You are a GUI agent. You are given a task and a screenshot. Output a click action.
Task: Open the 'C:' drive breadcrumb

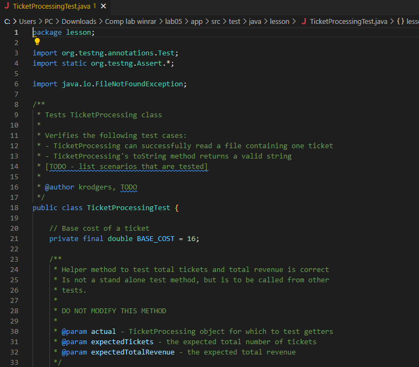tap(7, 21)
